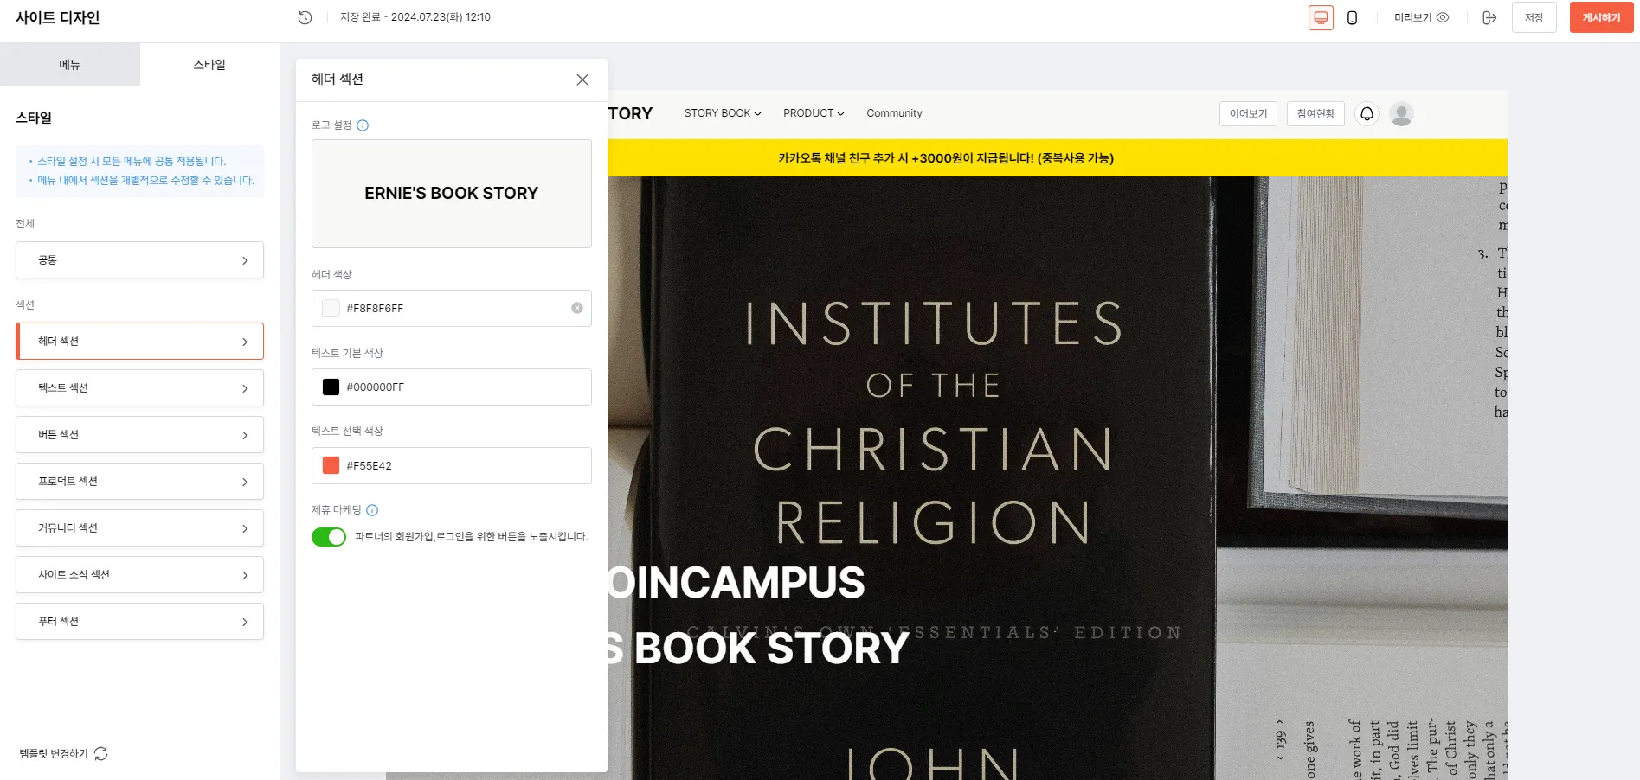
Task: Click the #F55E42 selected text color field
Action: tap(452, 465)
